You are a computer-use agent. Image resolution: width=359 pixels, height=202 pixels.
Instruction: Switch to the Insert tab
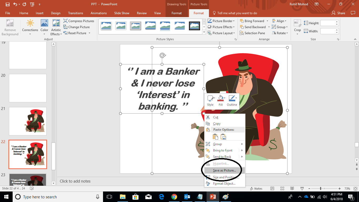(40, 13)
